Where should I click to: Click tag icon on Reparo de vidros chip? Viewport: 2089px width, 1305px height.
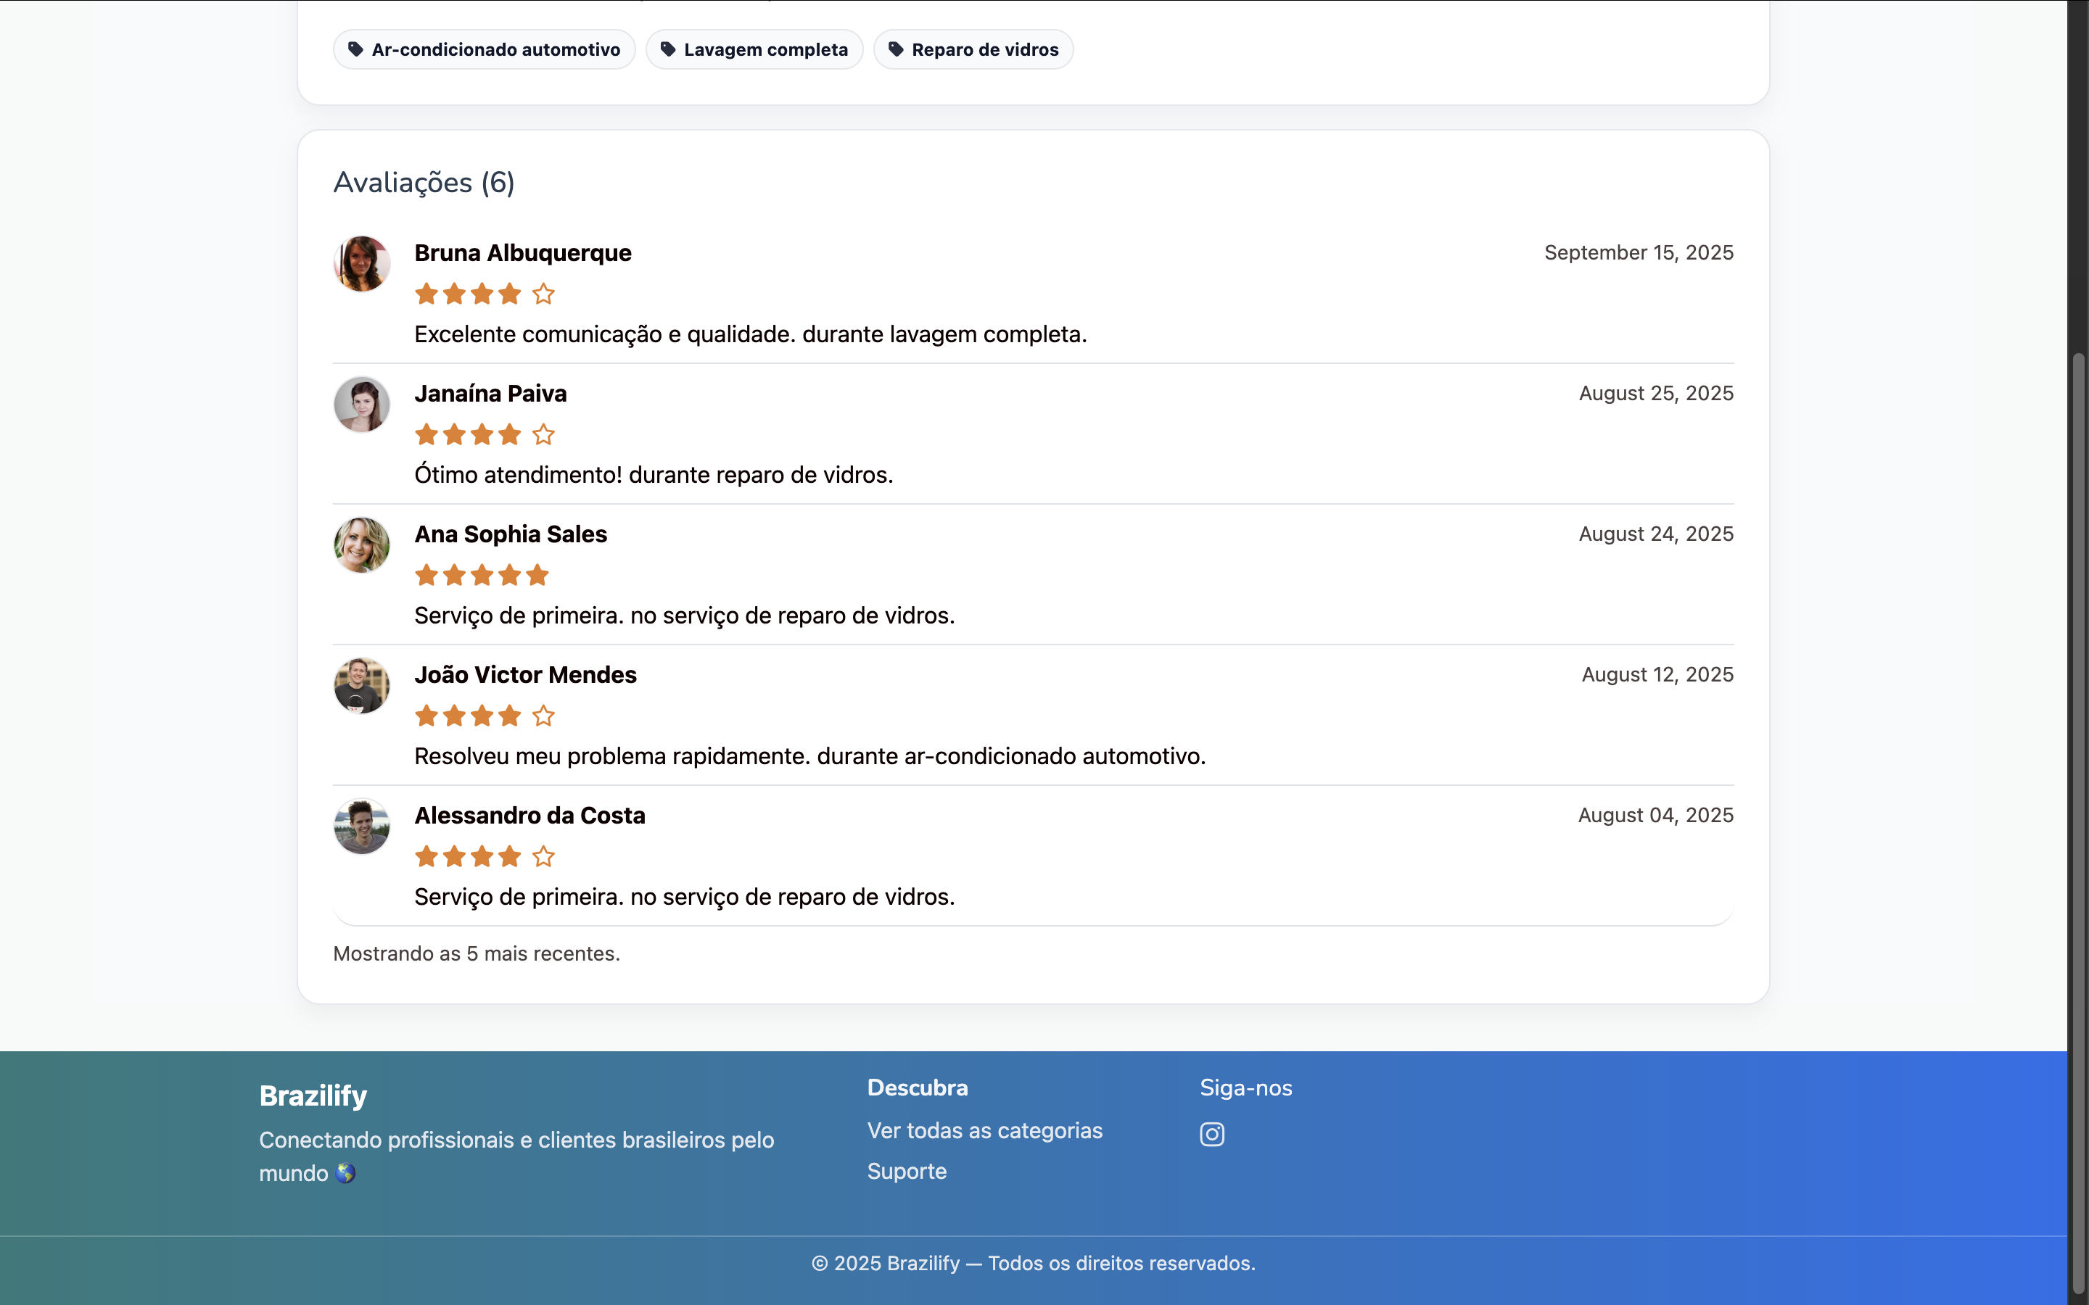coord(896,49)
